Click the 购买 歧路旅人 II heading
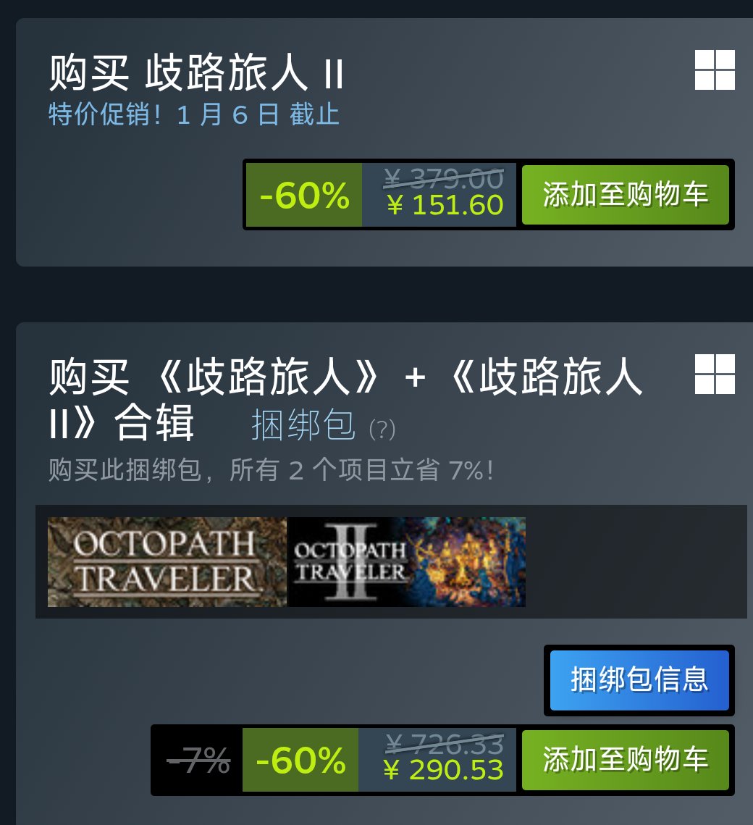Viewport: 753px width, 825px height. click(196, 72)
